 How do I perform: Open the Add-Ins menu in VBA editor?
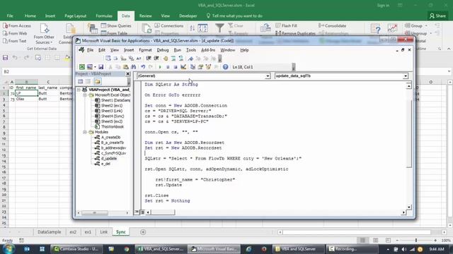(208, 50)
